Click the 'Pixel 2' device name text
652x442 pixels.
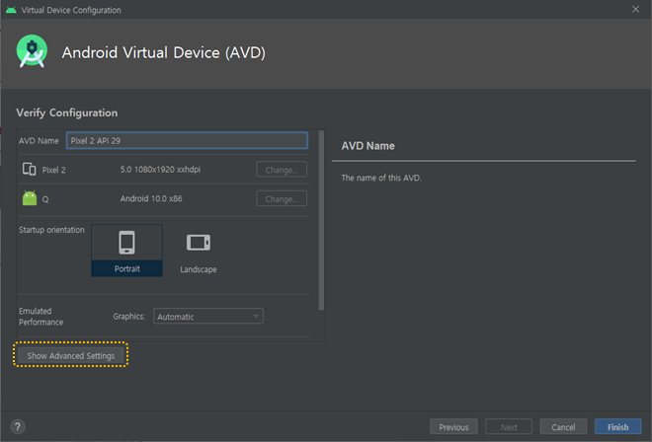53,170
